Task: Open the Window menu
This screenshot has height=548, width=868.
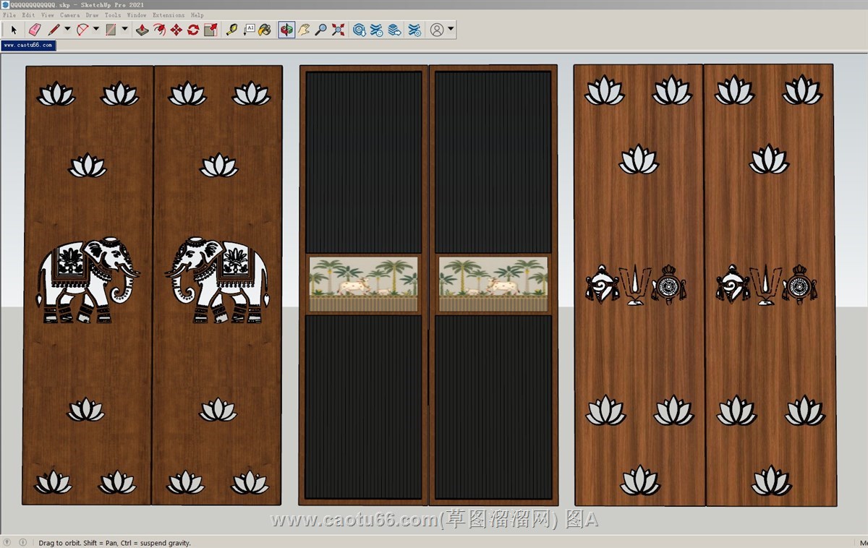Action: tap(137, 14)
